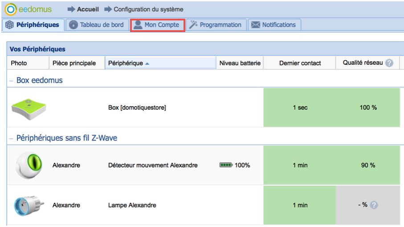Open the Tableau de bord tab
This screenshot has width=404, height=227.
(97, 25)
